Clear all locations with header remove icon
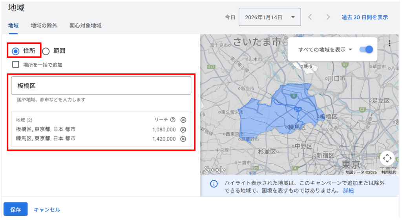 pyautogui.click(x=183, y=120)
